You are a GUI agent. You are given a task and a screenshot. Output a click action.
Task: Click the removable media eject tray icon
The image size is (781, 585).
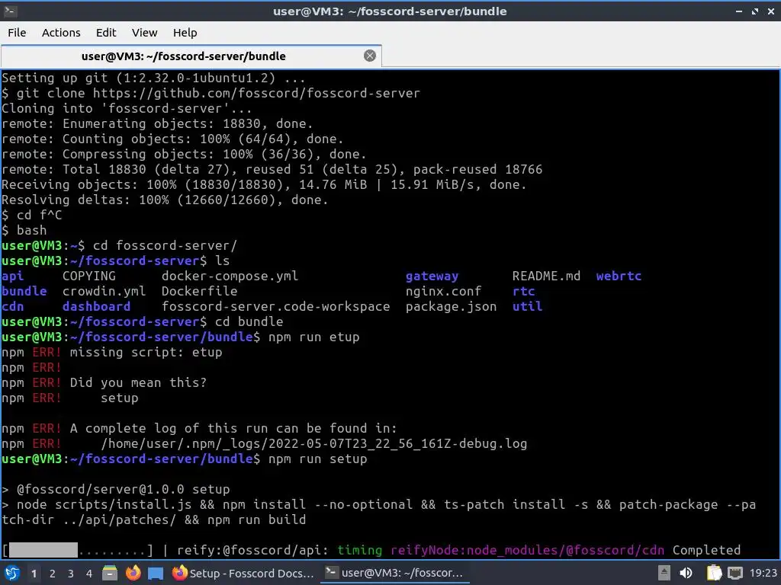[664, 573]
